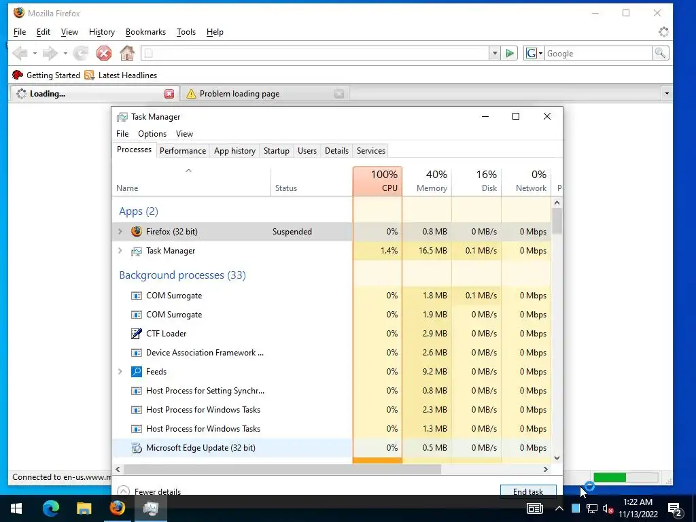Open the address bar URL dropdown
696x522 pixels.
coord(495,53)
